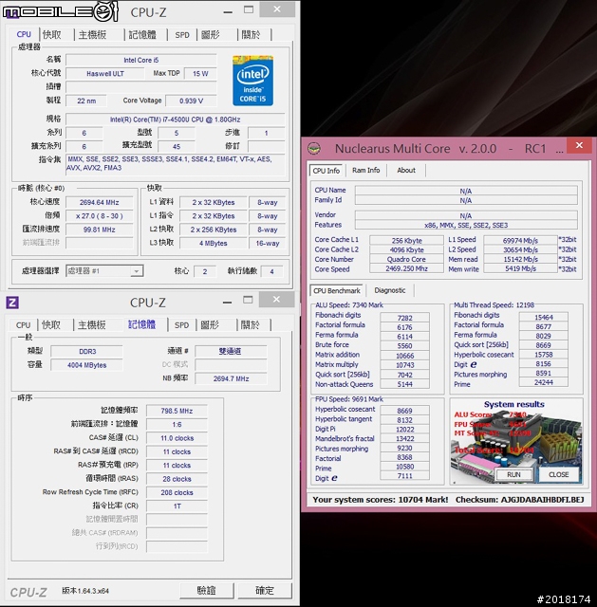The height and width of the screenshot is (607, 597).
Task: Maximize the lower CPU-Z window
Action: [x=248, y=300]
